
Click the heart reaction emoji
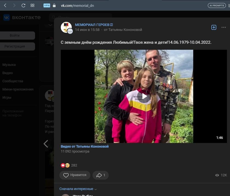click(63, 165)
